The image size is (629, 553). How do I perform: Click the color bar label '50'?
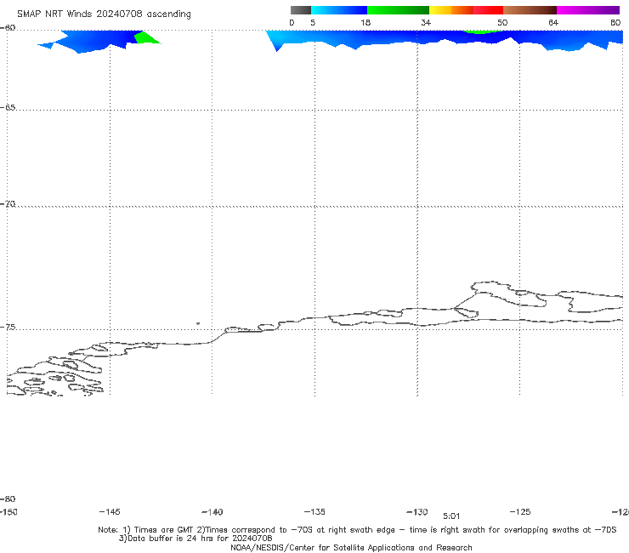pos(502,22)
